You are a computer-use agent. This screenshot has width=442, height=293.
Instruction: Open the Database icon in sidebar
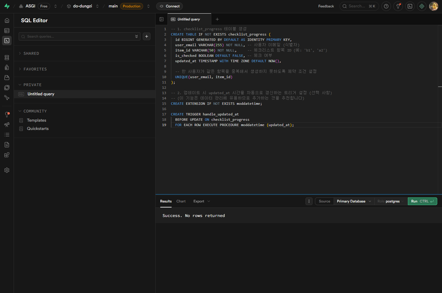click(7, 58)
